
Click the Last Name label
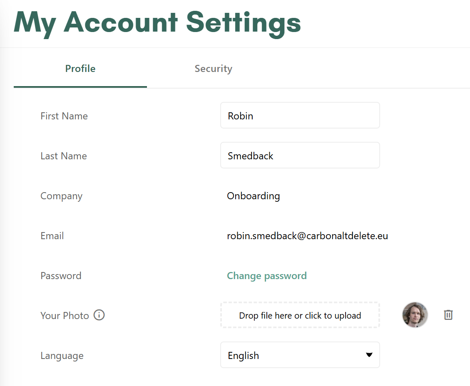tap(64, 156)
